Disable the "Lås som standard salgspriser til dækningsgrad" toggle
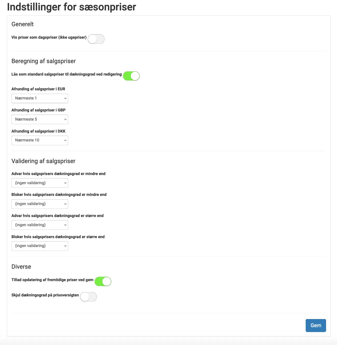The image size is (337, 345). pyautogui.click(x=131, y=76)
